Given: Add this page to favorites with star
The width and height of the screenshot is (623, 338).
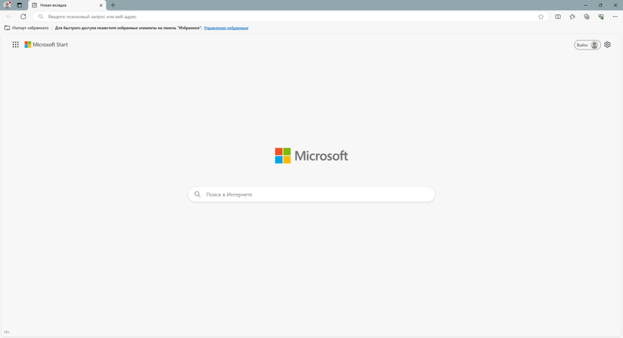Looking at the screenshot, I should pyautogui.click(x=541, y=17).
